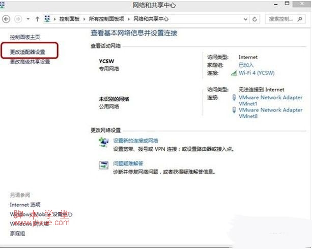Open the recent locations dropdown arrow
This screenshot has height=249, width=312.
[28, 19]
